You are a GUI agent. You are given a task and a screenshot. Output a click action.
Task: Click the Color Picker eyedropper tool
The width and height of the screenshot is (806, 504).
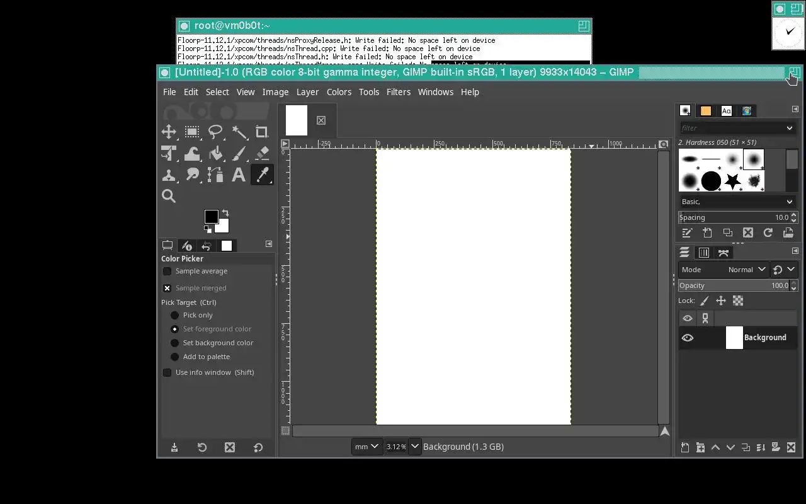[x=262, y=175]
